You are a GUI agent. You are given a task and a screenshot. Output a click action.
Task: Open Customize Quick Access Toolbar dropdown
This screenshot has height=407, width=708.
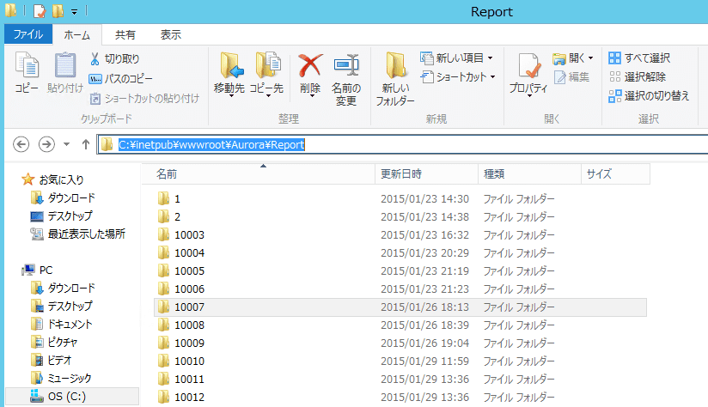click(75, 12)
